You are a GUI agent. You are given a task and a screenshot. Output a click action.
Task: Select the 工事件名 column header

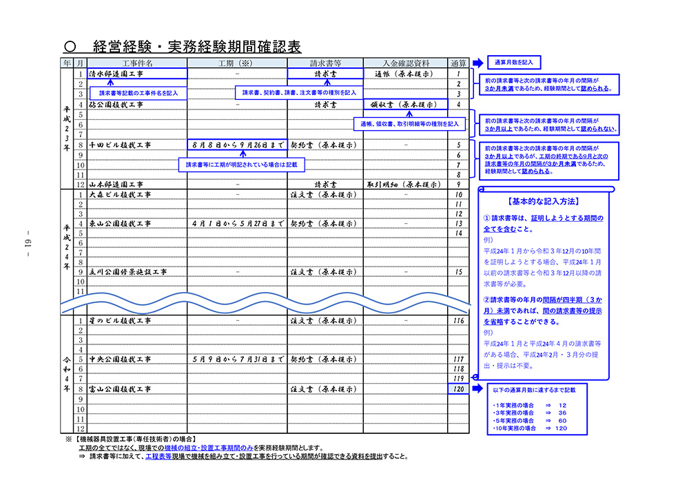tap(136, 63)
